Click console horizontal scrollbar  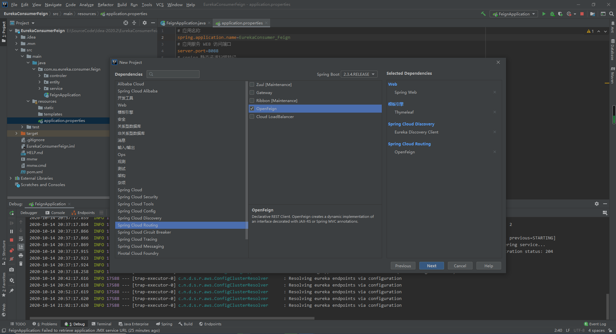point(172,318)
